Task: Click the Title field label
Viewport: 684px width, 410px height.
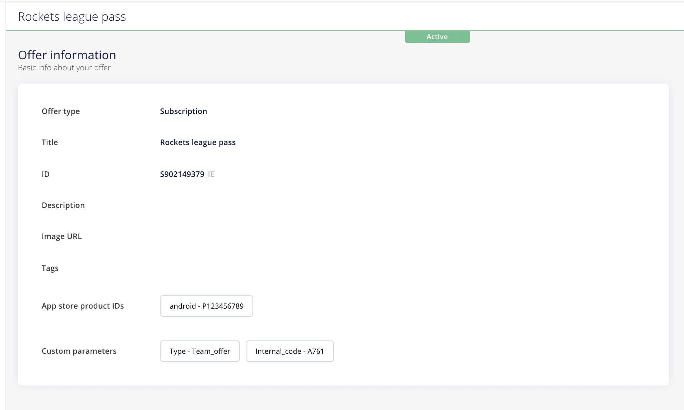Action: (50, 142)
